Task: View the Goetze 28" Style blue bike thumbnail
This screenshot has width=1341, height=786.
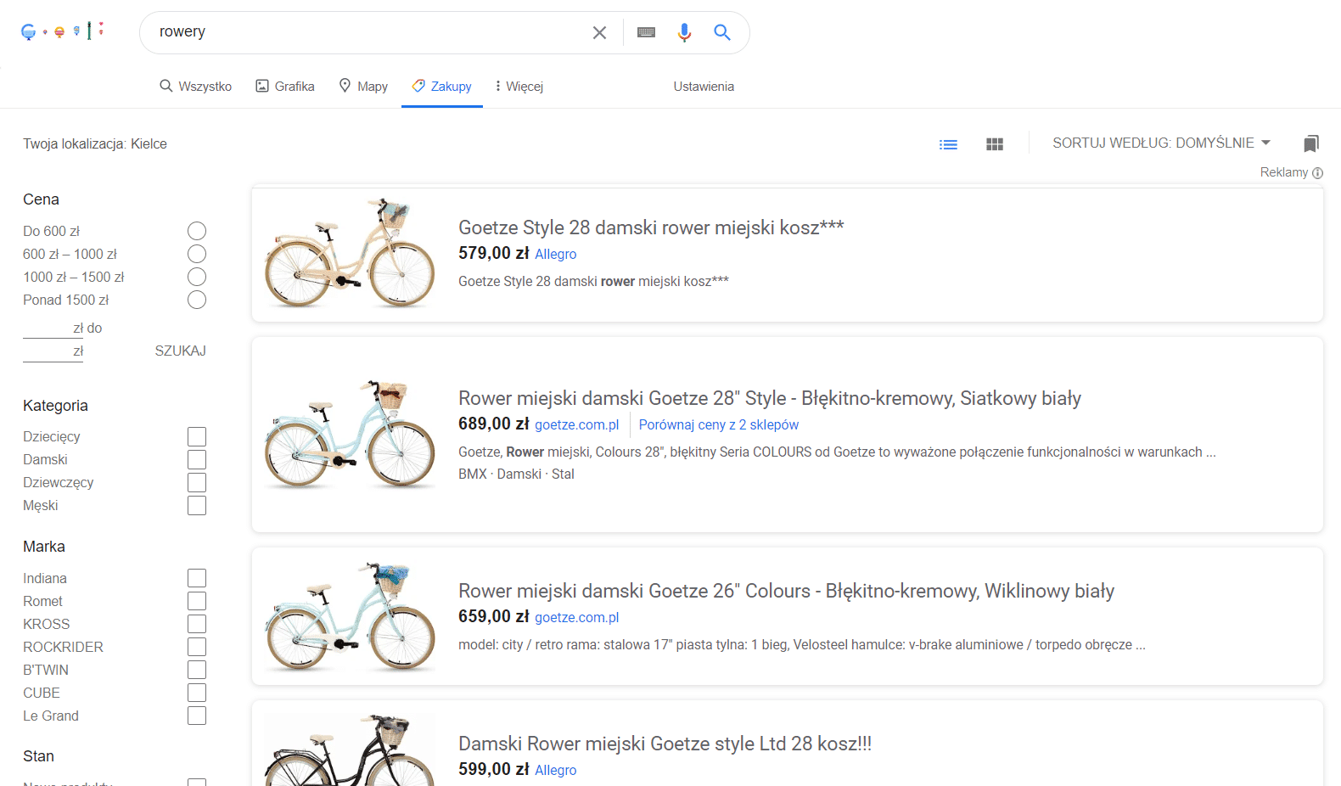Action: 350,435
